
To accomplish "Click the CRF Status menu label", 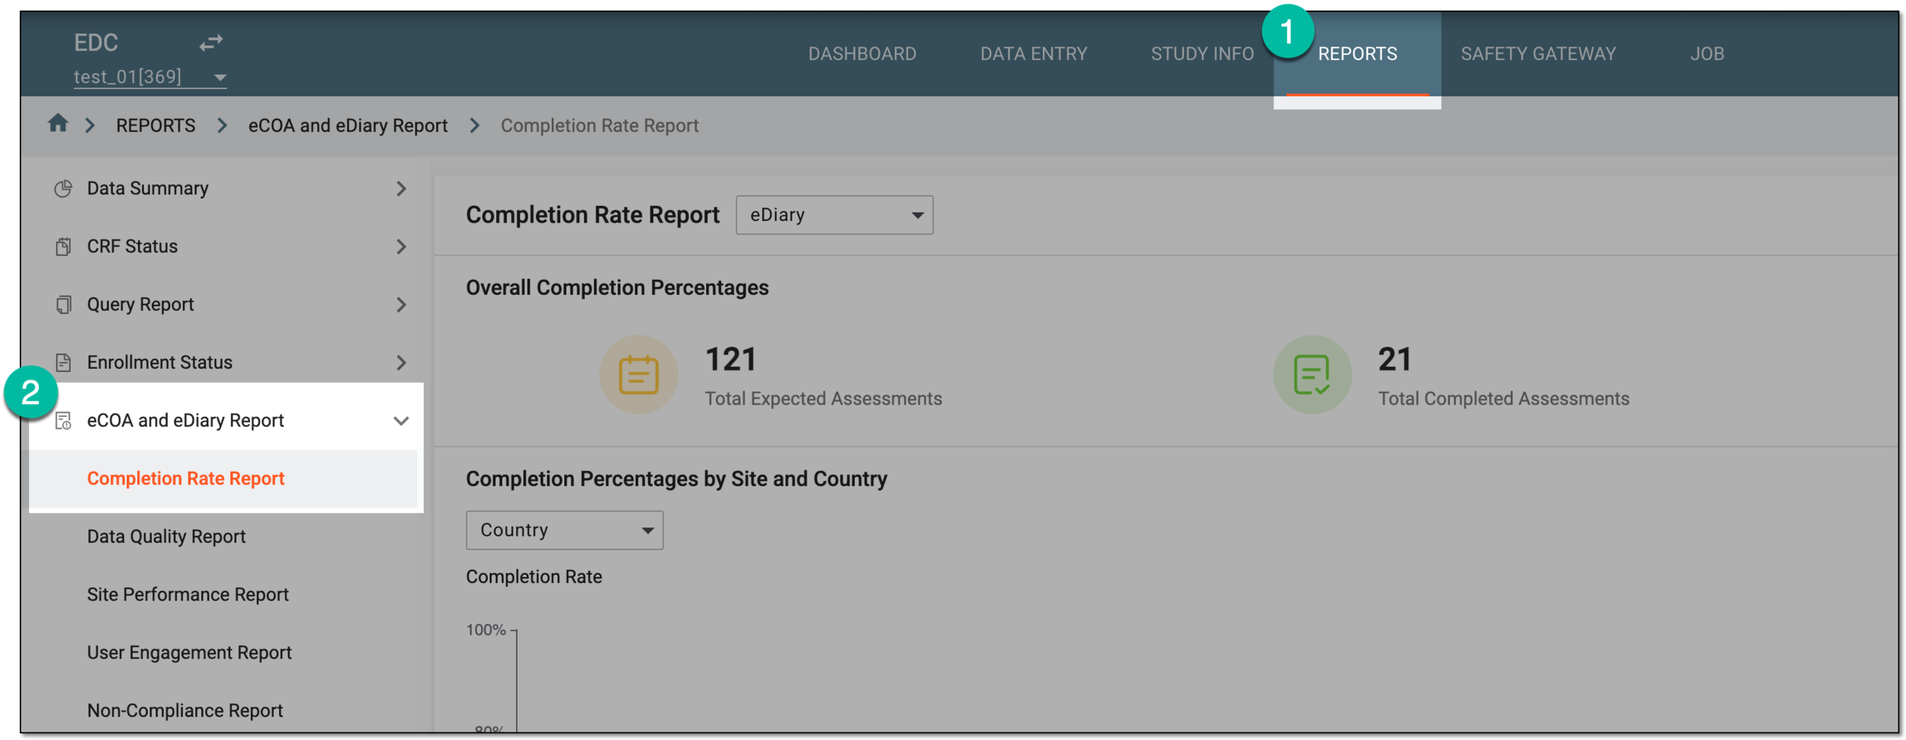I will pyautogui.click(x=132, y=246).
